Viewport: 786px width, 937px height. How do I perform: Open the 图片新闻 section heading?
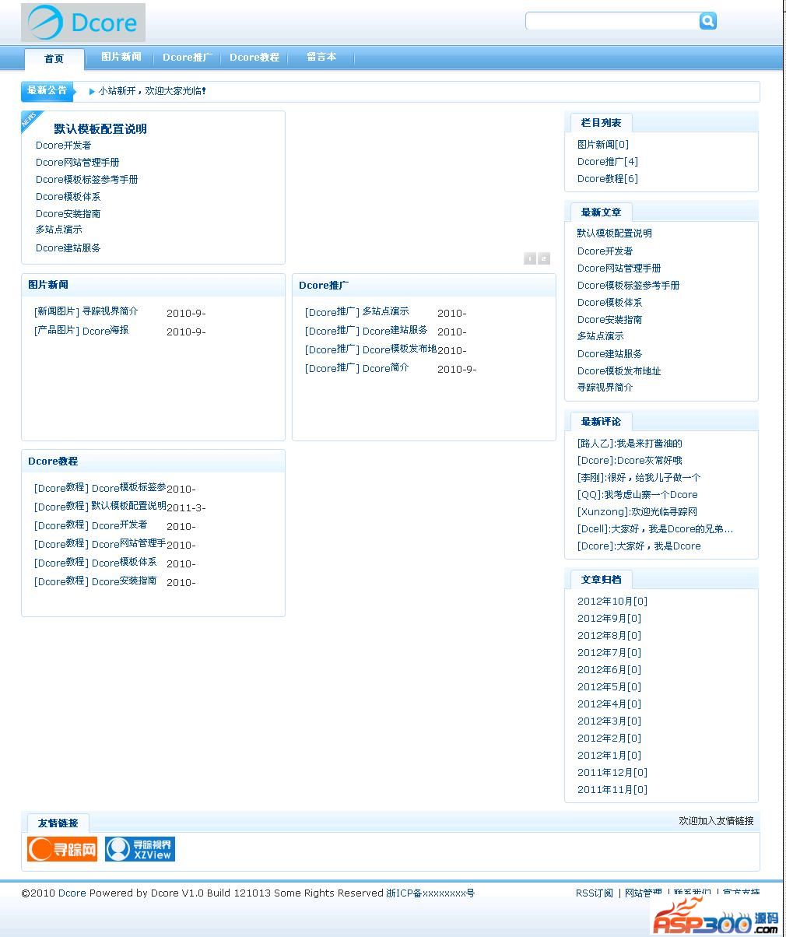48,285
